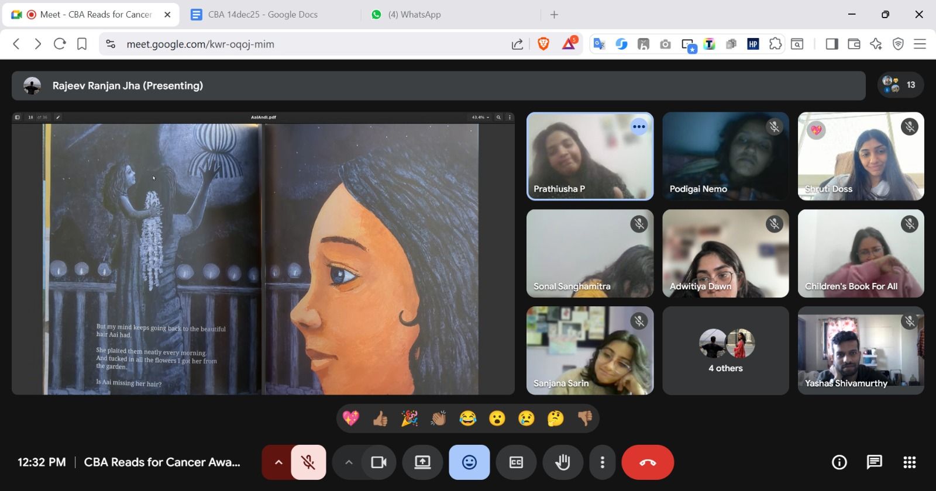
Task: Switch to CBA 14dec25 Google Docs tab
Action: [x=263, y=15]
